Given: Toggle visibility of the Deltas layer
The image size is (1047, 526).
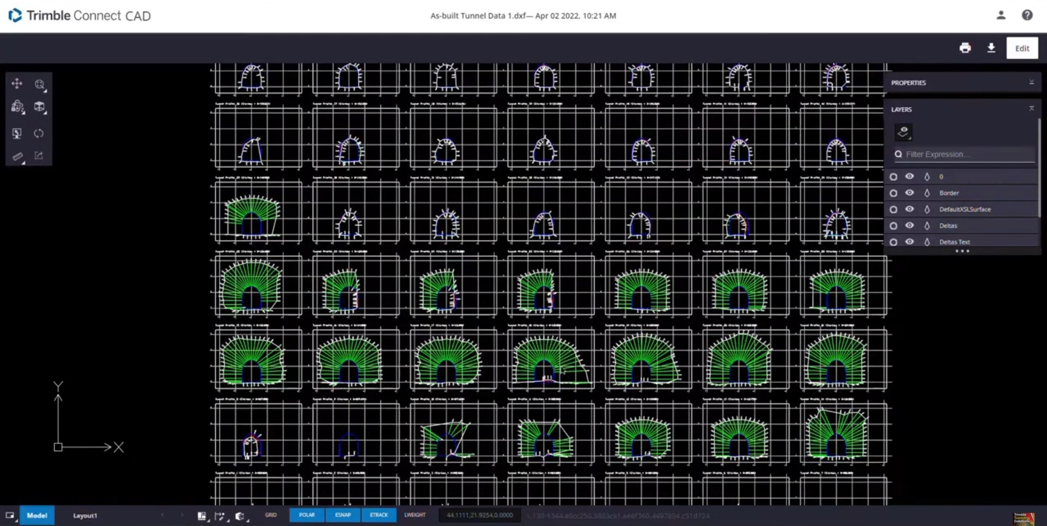Looking at the screenshot, I should (x=909, y=225).
